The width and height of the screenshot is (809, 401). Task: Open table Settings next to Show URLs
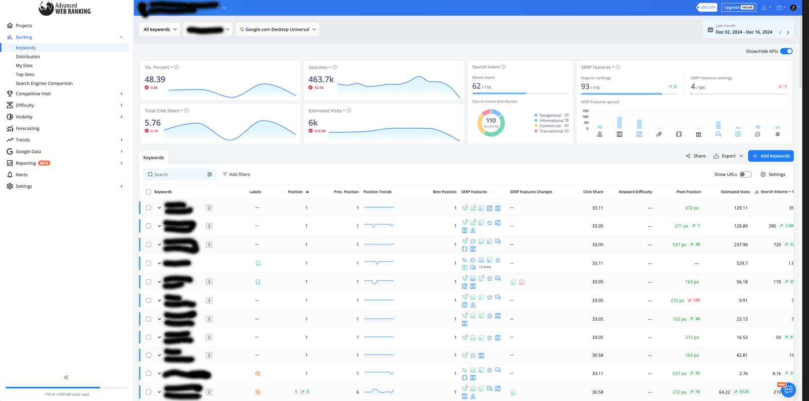point(773,174)
